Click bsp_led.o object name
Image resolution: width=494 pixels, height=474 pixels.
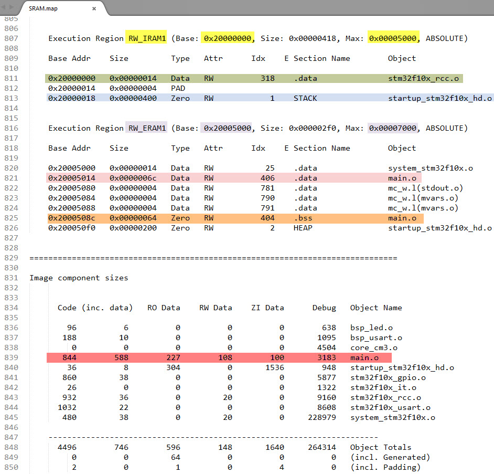[x=371, y=328]
